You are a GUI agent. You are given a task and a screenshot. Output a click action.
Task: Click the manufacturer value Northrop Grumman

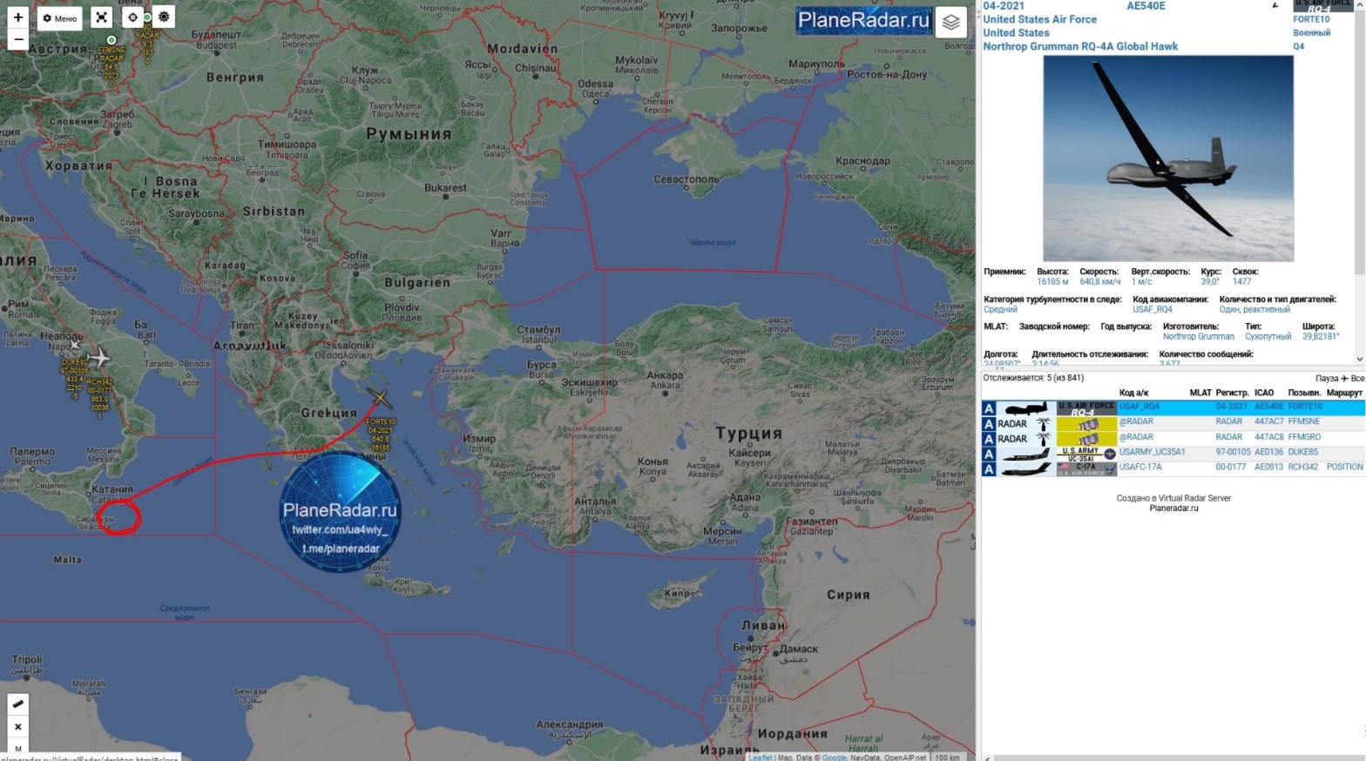pyautogui.click(x=1199, y=336)
